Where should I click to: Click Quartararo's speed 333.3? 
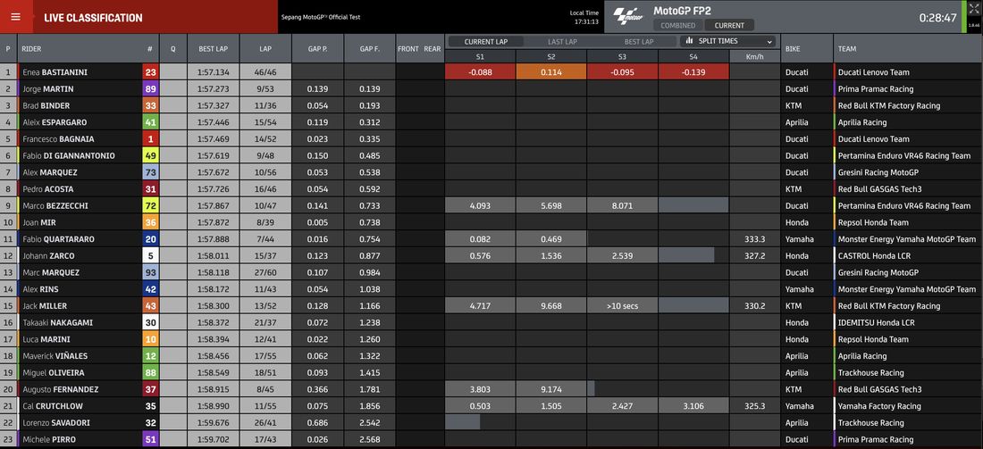(754, 239)
